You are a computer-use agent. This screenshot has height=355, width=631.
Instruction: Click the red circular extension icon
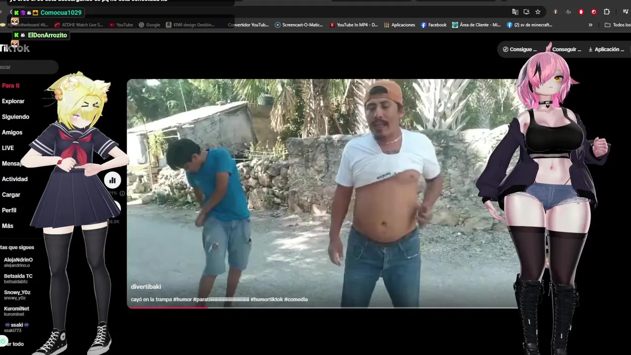(x=594, y=12)
